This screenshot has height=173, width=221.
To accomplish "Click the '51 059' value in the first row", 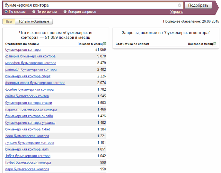I will (x=101, y=49).
